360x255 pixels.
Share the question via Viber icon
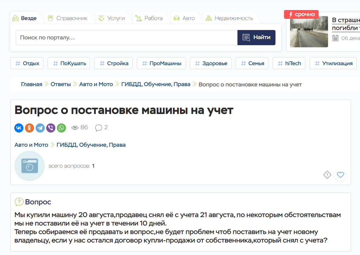pyautogui.click(x=51, y=128)
